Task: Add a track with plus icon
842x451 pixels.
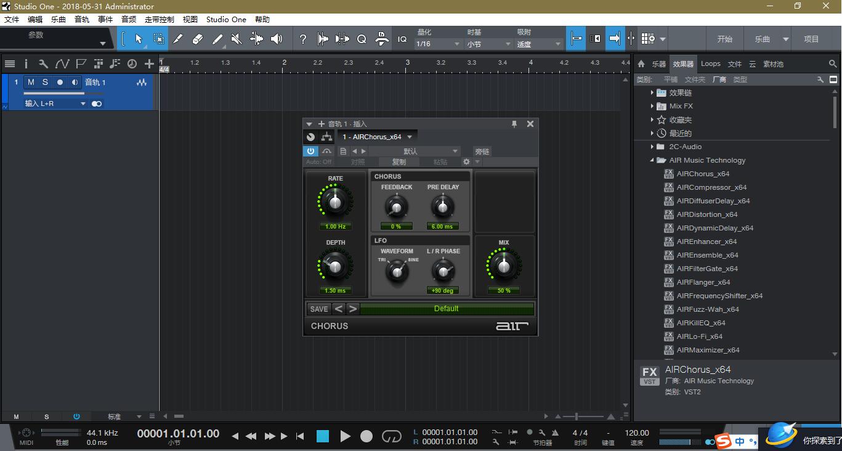Action: (x=149, y=63)
